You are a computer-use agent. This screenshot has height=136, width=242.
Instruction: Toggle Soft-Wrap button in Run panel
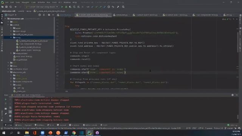click(10, 108)
